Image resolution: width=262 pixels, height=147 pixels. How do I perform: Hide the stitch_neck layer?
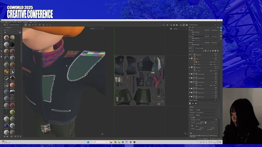point(190,55)
